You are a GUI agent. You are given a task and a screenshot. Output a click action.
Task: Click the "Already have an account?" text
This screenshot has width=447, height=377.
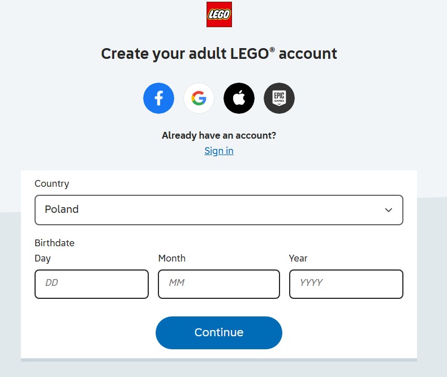click(x=219, y=135)
